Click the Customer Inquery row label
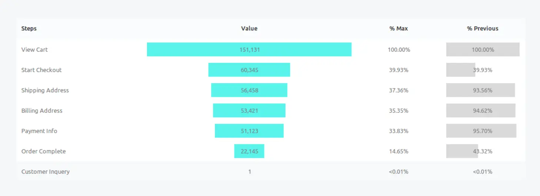Image resolution: width=540 pixels, height=196 pixels. (x=46, y=172)
